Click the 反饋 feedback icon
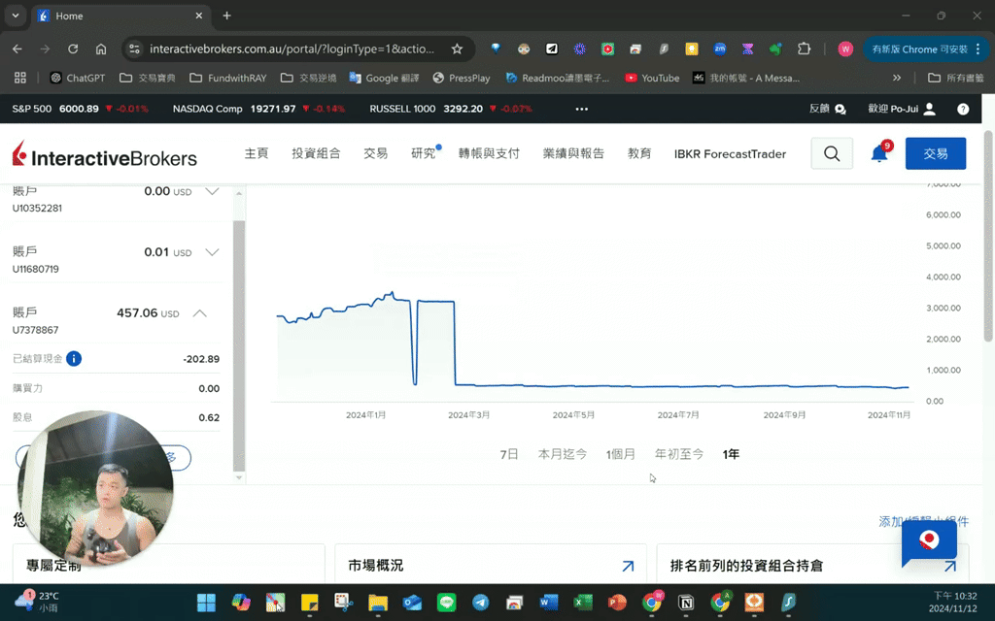 [x=841, y=109]
